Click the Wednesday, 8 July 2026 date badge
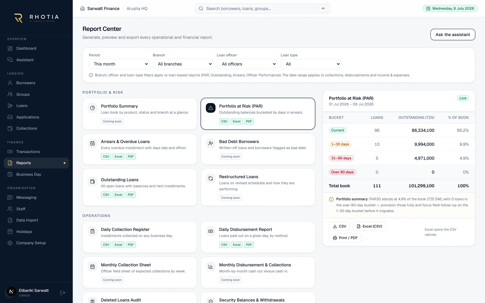485x303 pixels. pyautogui.click(x=450, y=9)
